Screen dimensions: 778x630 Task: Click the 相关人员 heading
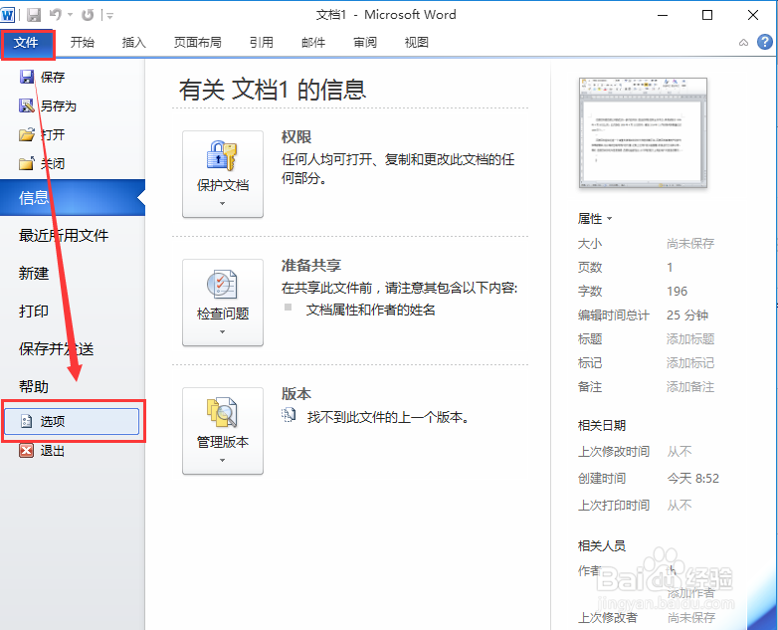[602, 546]
